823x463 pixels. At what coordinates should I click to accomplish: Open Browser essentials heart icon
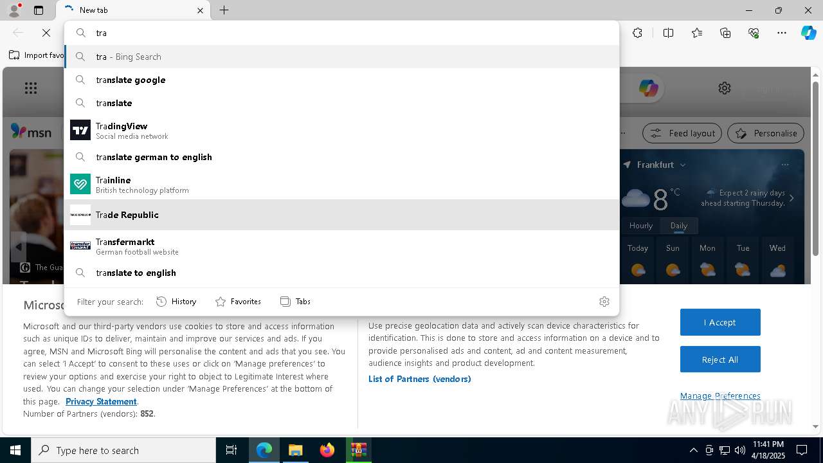coord(754,33)
